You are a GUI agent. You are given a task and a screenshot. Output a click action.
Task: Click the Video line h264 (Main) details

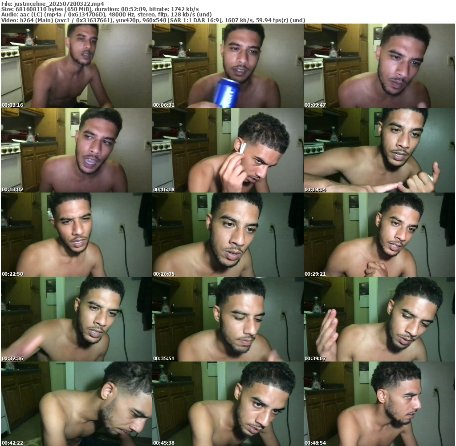[153, 20]
